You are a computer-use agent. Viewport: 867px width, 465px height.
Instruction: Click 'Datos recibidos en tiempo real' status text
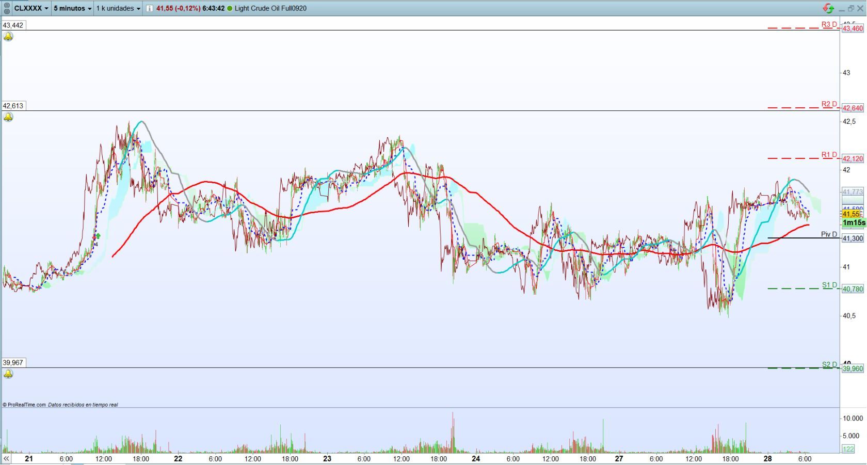click(83, 405)
